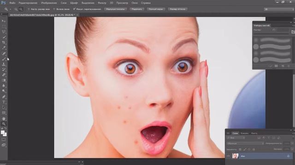Screen dimensions: 295x165
Task: Select the Crop tool
Action: pos(4,43)
